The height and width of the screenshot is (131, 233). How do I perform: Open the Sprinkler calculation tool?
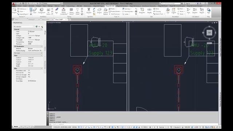(x=195, y=11)
